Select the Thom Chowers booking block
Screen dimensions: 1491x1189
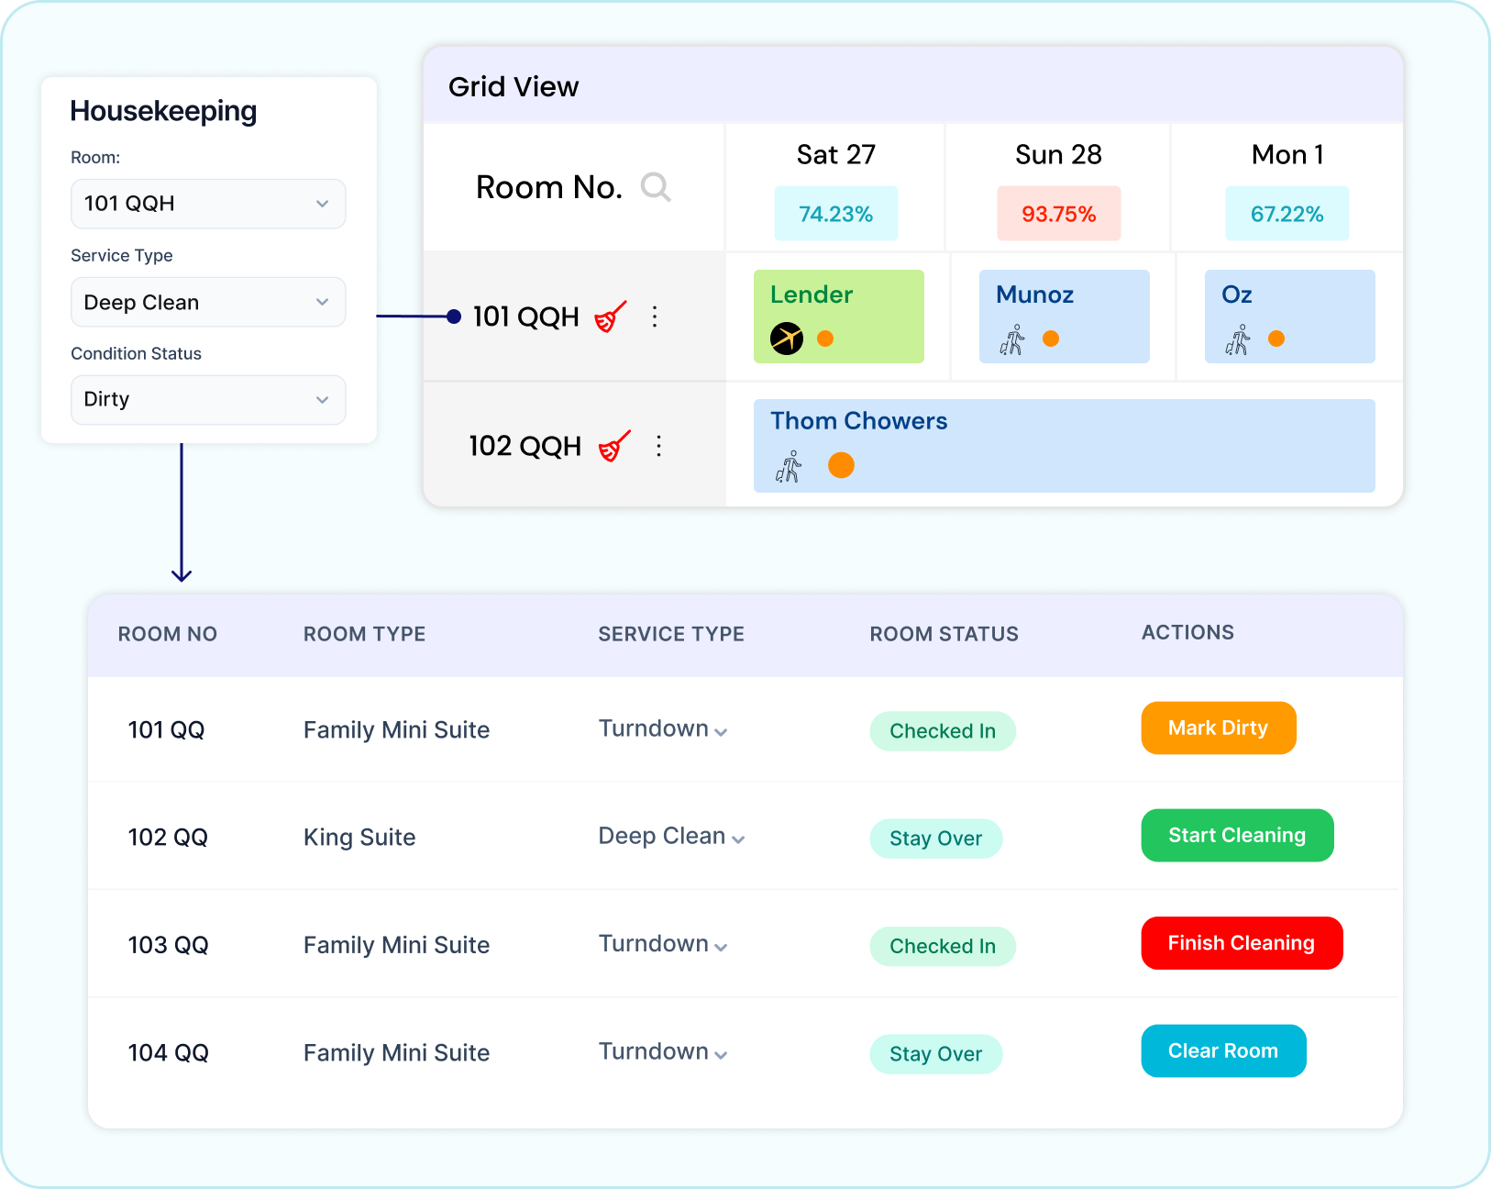click(1064, 446)
